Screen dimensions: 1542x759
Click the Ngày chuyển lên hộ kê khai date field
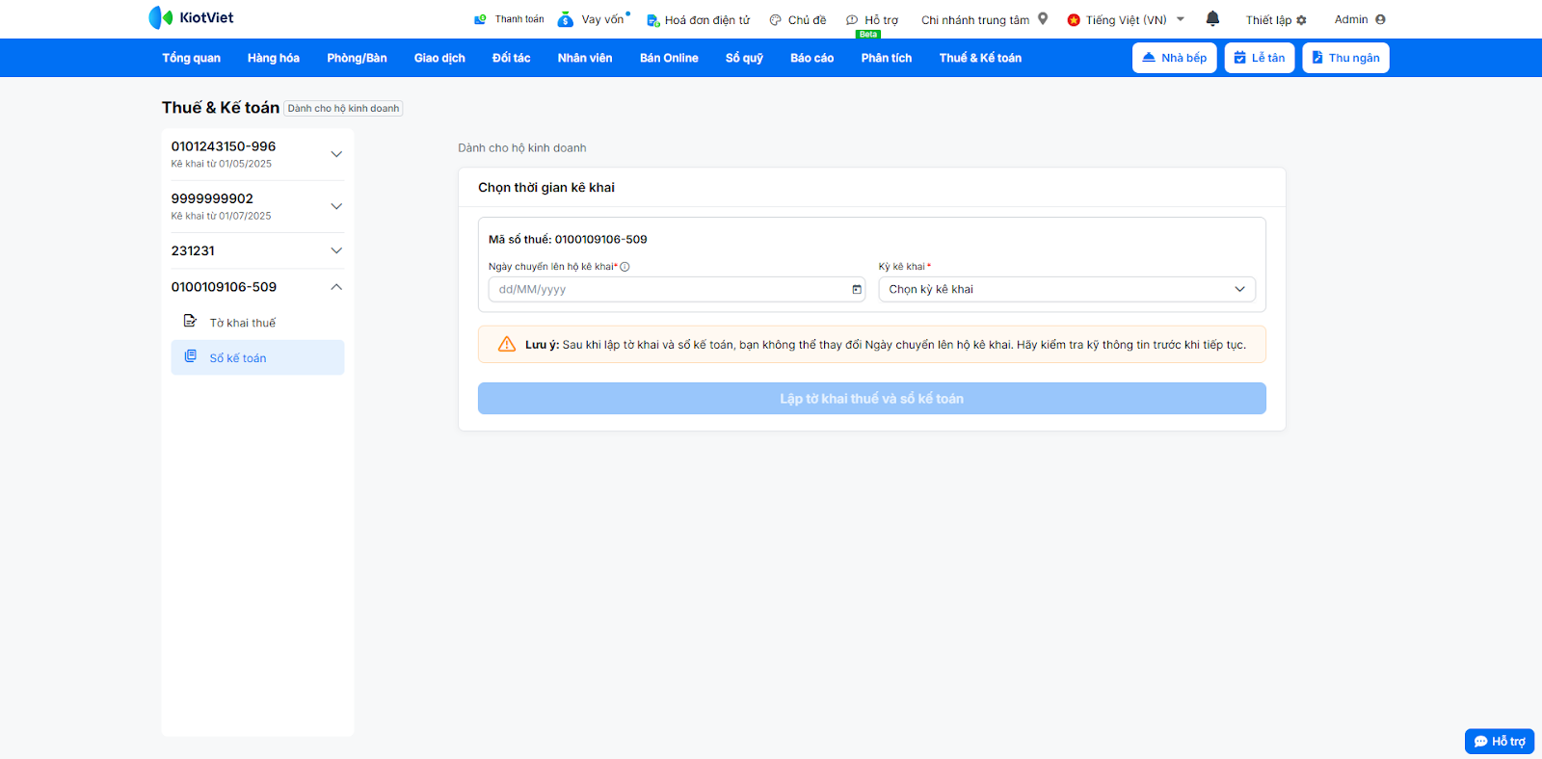pyautogui.click(x=677, y=289)
